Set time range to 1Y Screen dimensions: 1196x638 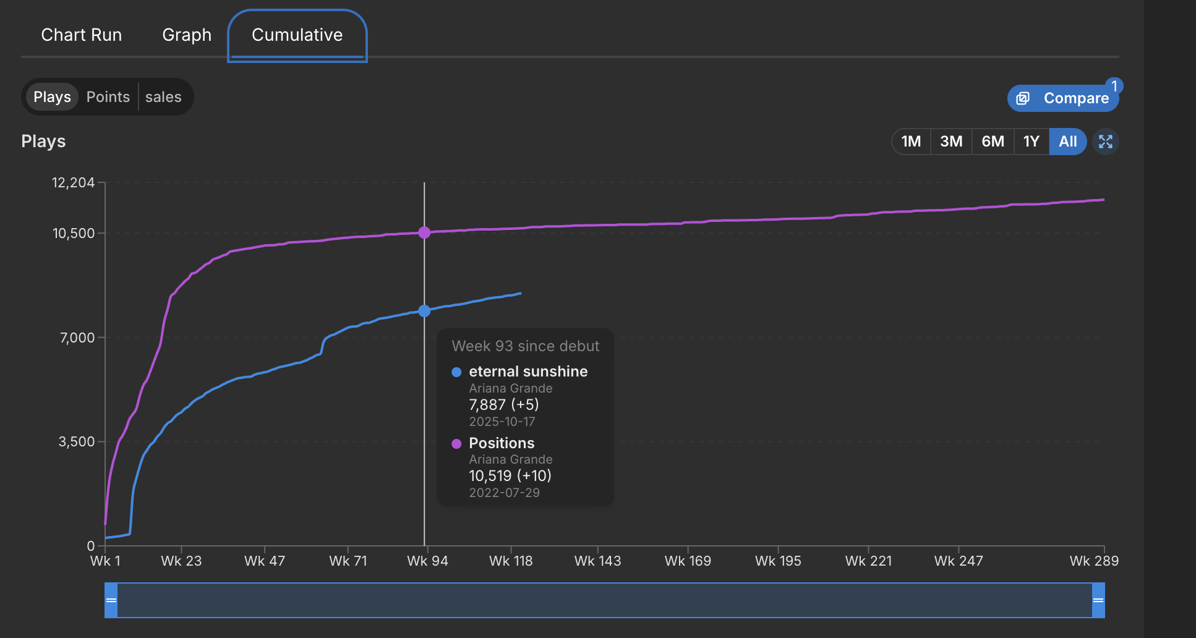pyautogui.click(x=1031, y=142)
